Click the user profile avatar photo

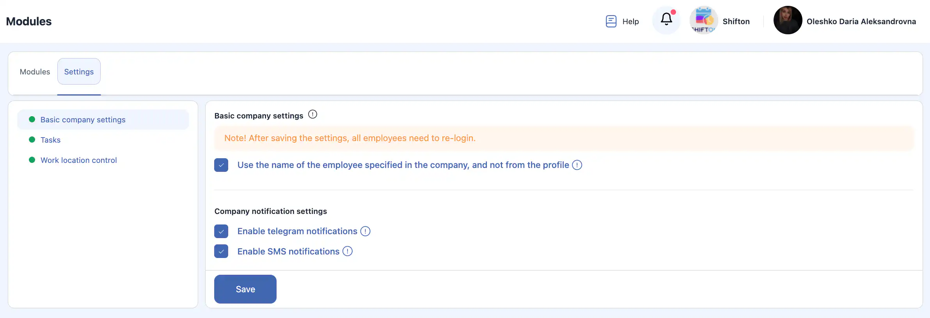[788, 20]
